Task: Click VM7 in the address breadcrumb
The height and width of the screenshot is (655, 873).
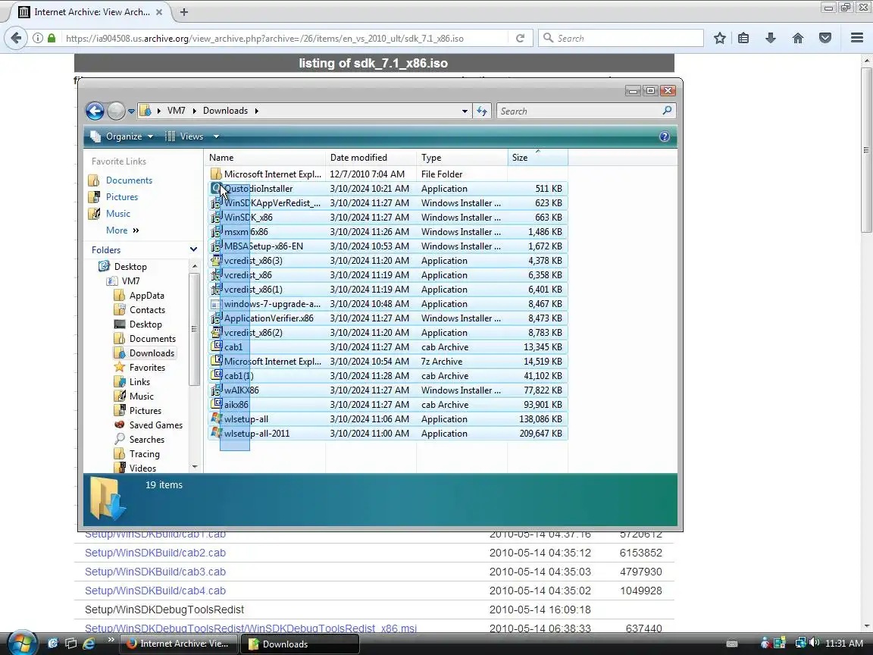Action: 176,111
